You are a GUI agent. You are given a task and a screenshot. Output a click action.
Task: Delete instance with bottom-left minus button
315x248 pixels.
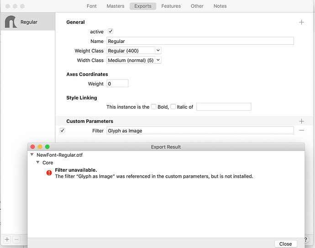(16, 239)
